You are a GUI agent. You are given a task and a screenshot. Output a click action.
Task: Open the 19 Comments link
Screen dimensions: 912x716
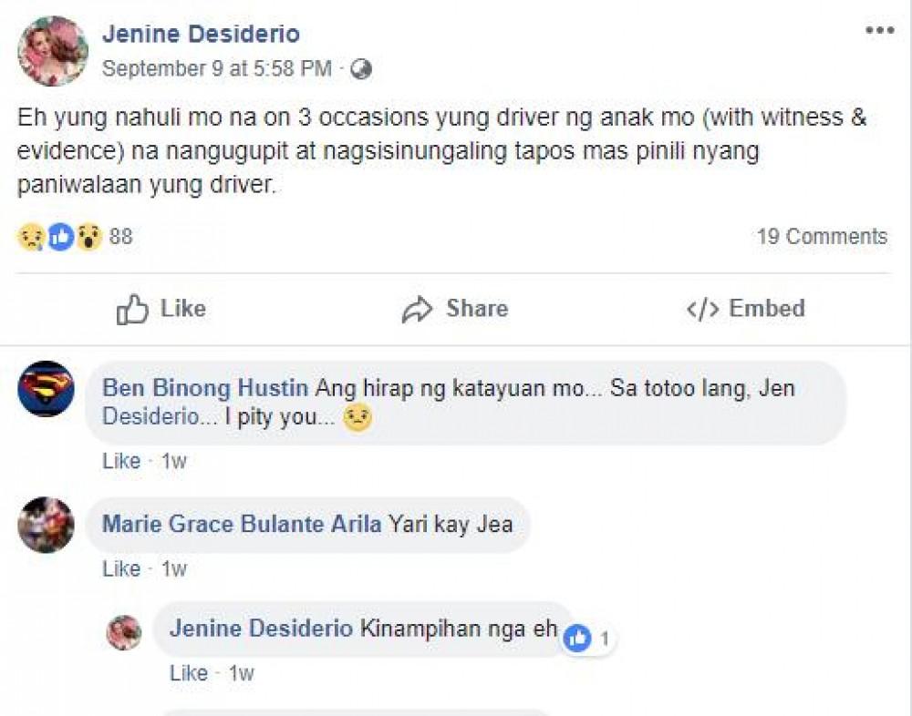tap(821, 237)
